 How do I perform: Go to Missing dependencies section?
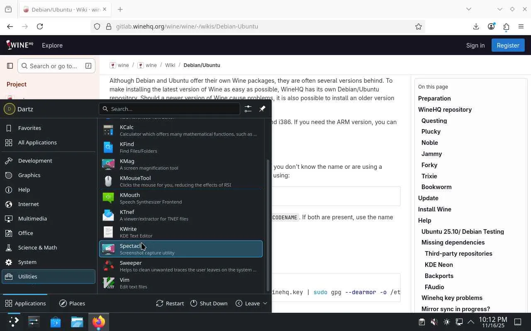[x=453, y=242]
